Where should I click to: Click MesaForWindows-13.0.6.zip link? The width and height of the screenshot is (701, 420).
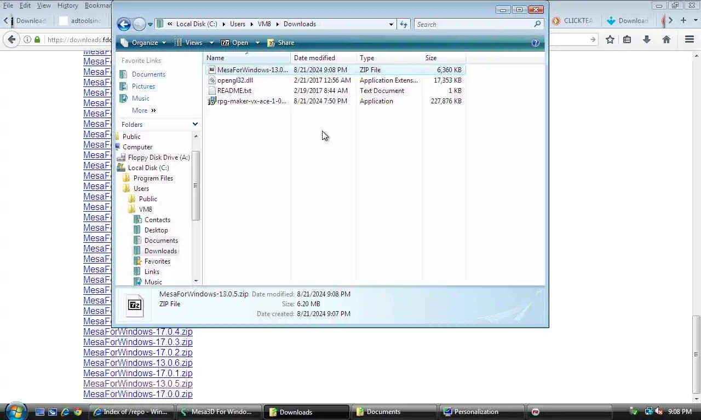click(138, 363)
